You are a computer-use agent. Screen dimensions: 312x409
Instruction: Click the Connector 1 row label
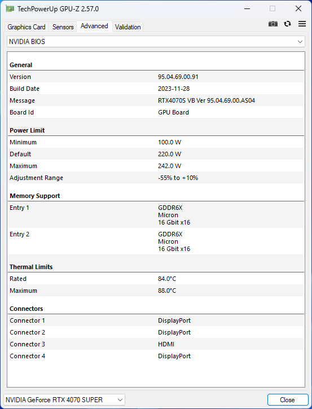pos(28,320)
